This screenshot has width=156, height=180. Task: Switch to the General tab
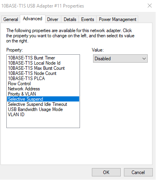tap(11, 19)
